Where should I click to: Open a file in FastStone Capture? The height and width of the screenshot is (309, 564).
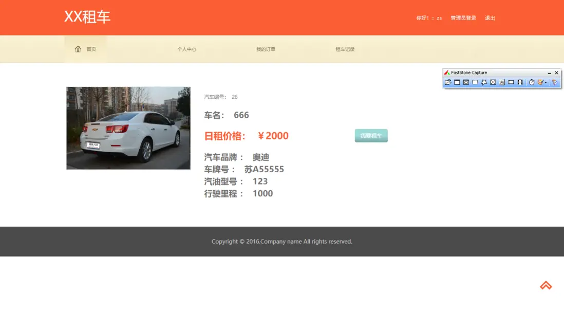coord(448,82)
